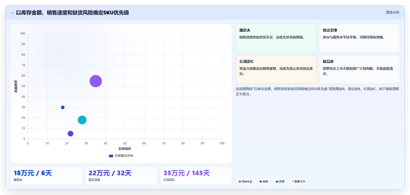Click the chart icon in Chart.js tag
410x195 pixels.
[240, 181]
